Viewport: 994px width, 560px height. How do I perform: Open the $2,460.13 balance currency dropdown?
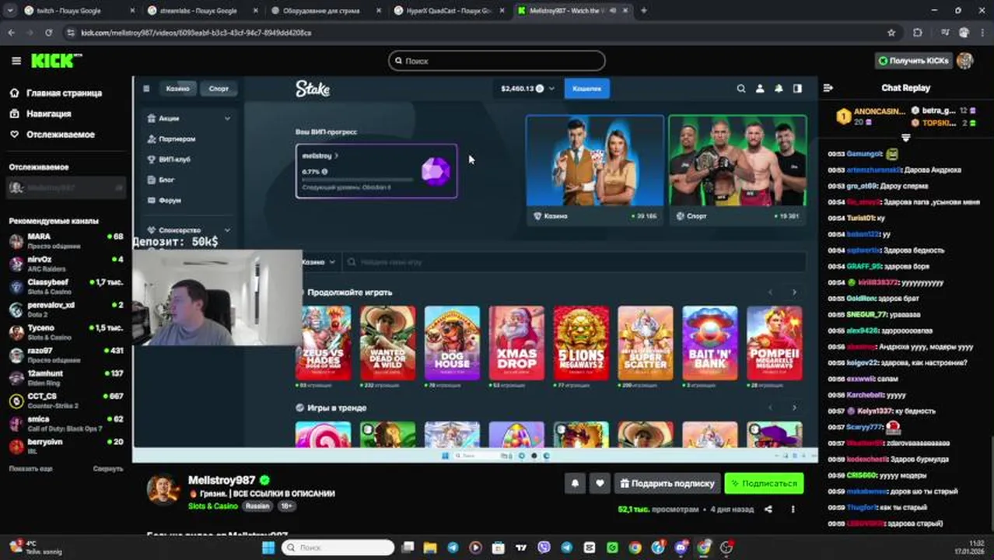(528, 89)
